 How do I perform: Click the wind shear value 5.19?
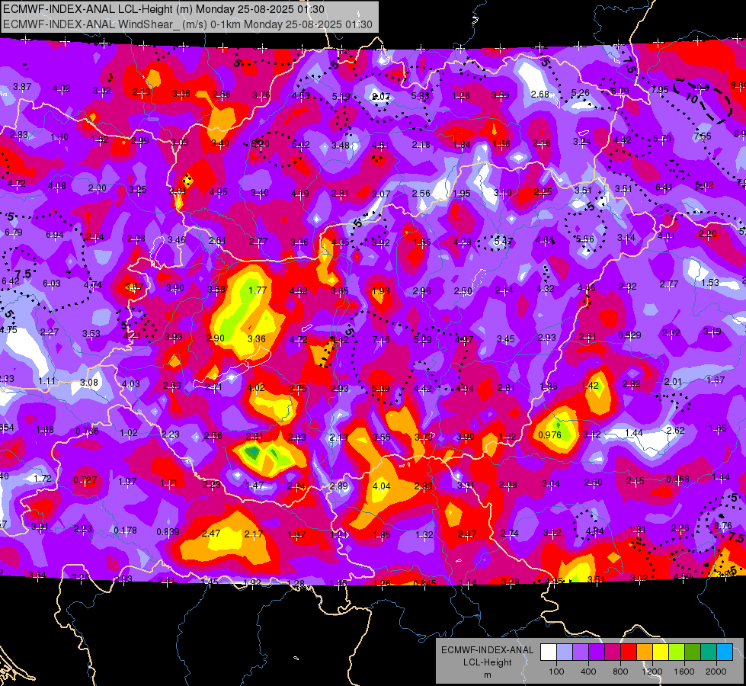[341, 97]
